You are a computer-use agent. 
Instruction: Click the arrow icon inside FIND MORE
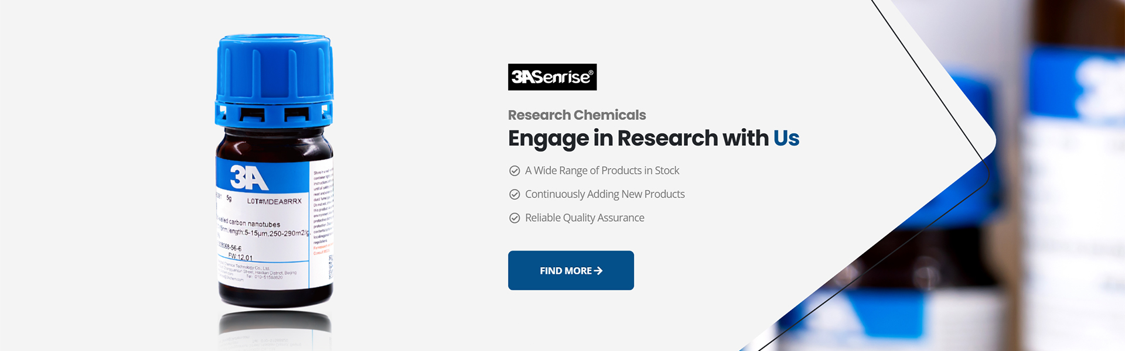click(x=598, y=271)
